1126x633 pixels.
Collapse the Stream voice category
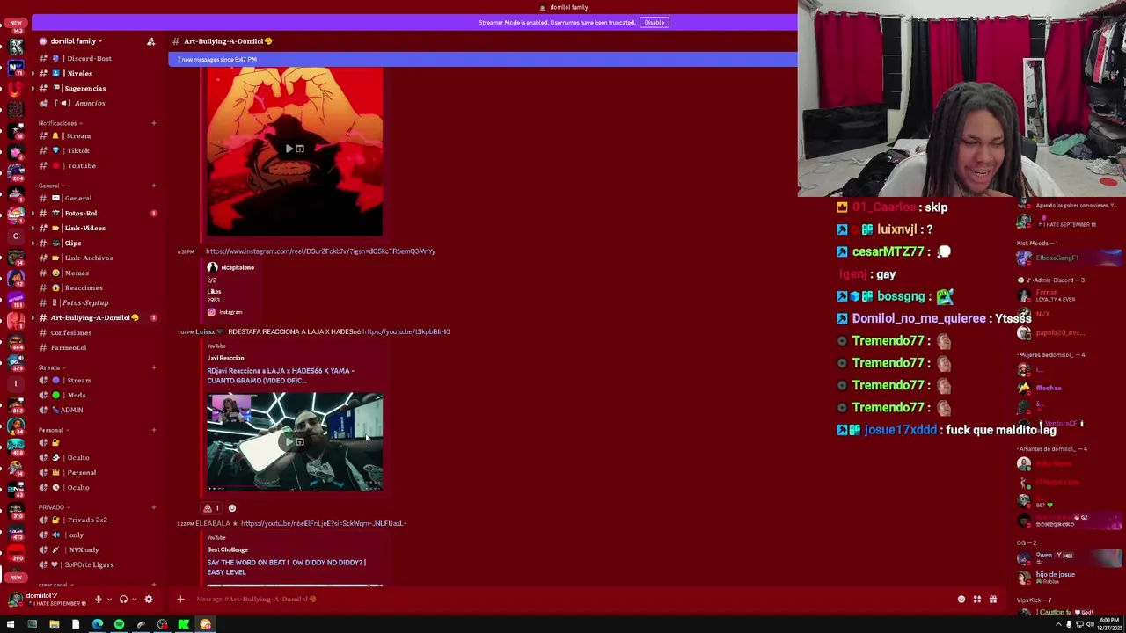(49, 367)
